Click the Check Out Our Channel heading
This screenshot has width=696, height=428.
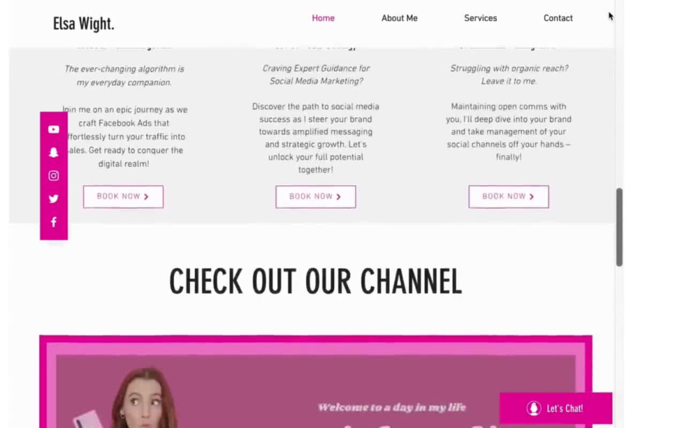coord(315,281)
